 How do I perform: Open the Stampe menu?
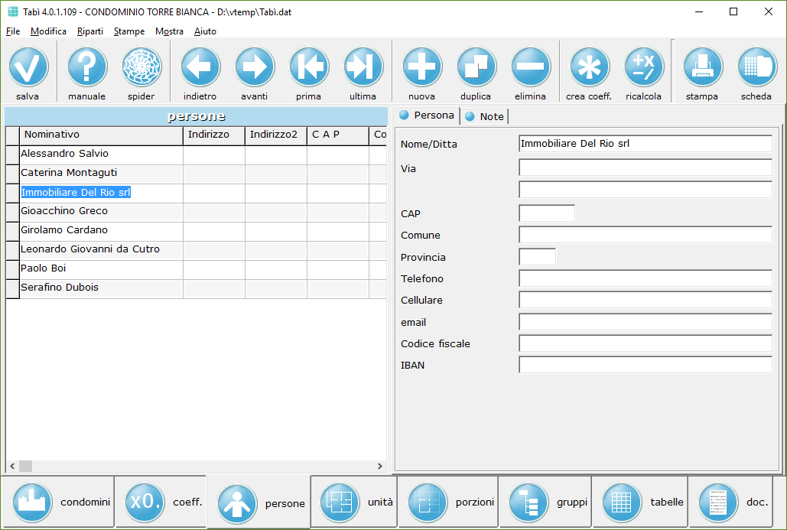[x=129, y=31]
